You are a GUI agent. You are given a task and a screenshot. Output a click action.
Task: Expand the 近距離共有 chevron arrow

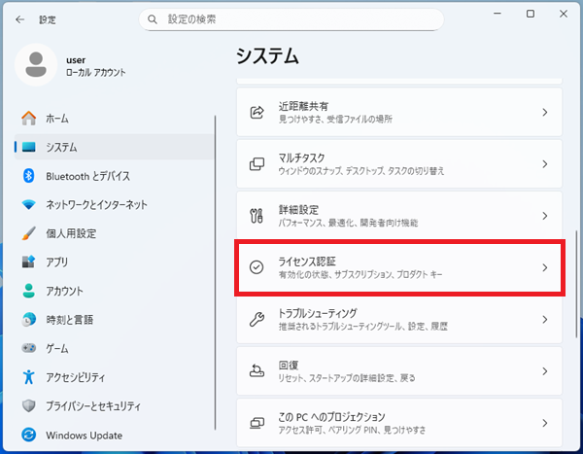tap(544, 112)
